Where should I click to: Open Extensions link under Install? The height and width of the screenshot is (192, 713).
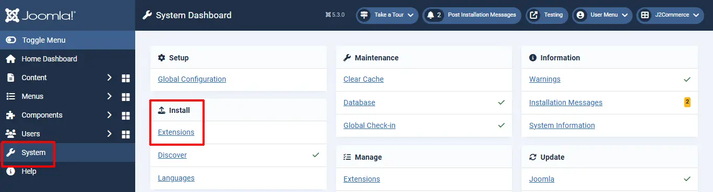176,132
